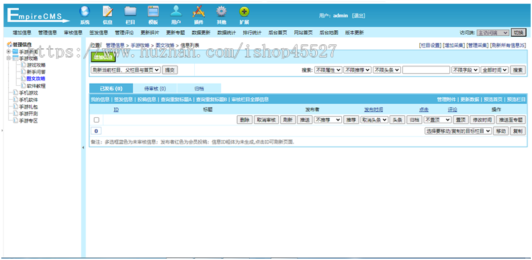
Task: Click the 取消审核 button
Action: 266,120
